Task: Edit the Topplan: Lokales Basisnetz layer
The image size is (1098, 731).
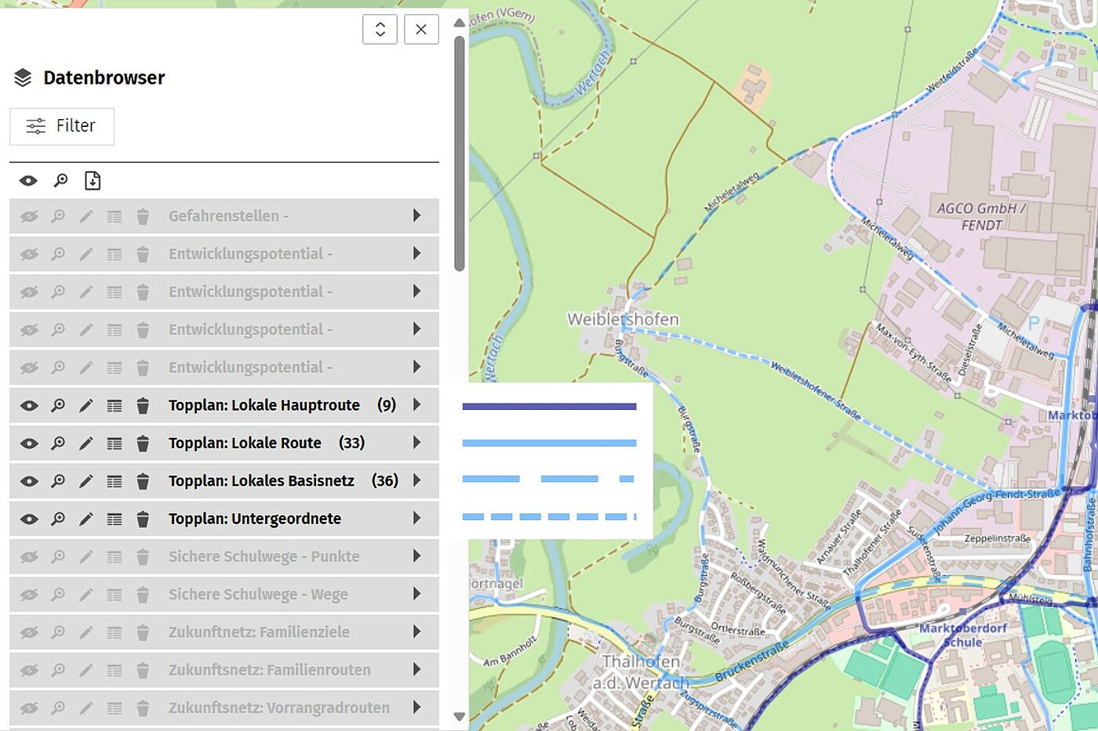Action: point(86,481)
